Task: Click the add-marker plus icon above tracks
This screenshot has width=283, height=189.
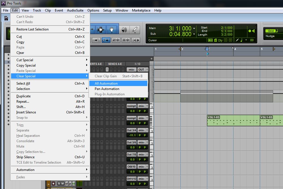Action: [152, 59]
